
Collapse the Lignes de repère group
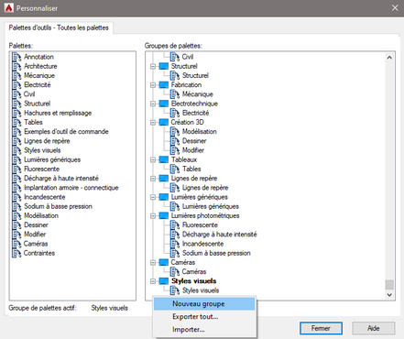[x=153, y=179]
